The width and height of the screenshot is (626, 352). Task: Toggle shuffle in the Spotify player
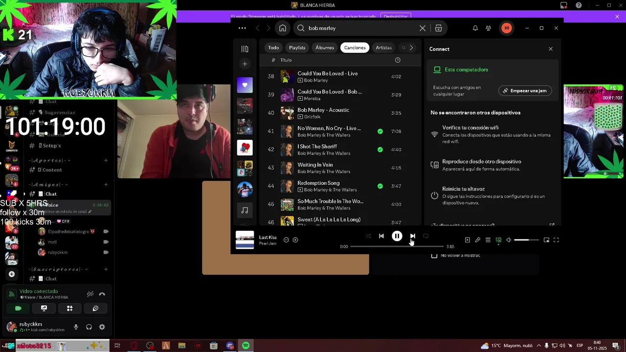point(368,236)
